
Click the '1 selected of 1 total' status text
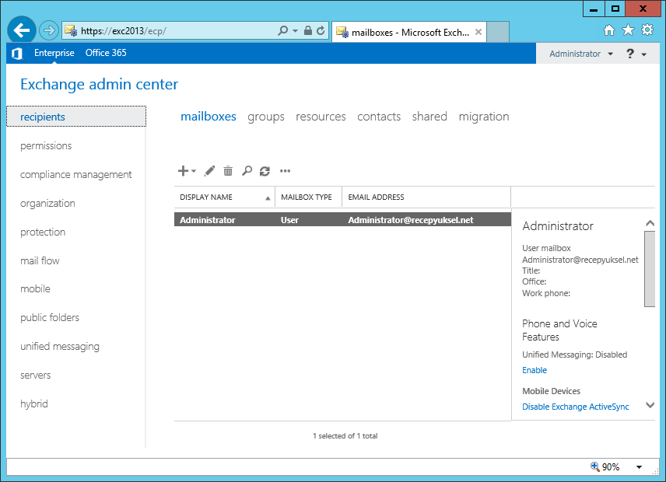pyautogui.click(x=345, y=436)
